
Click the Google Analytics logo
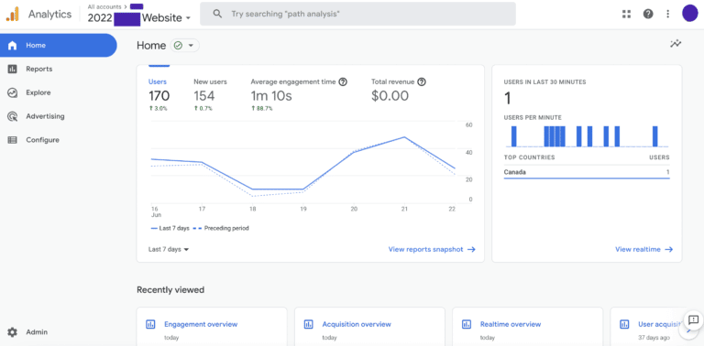[13, 14]
